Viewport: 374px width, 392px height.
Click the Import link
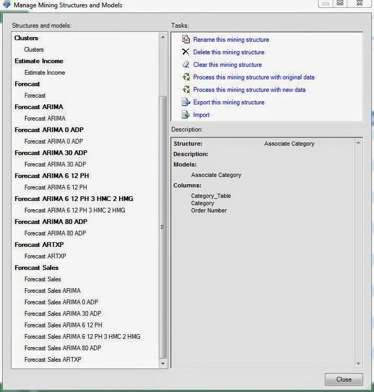202,115
